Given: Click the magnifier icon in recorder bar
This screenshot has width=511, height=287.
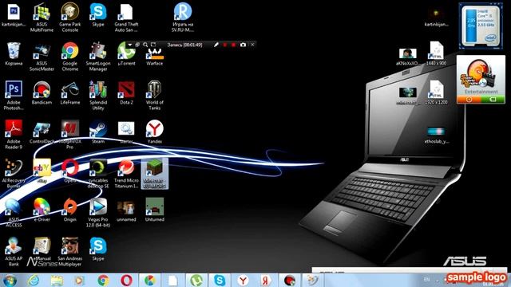Looking at the screenshot, I should click(145, 45).
